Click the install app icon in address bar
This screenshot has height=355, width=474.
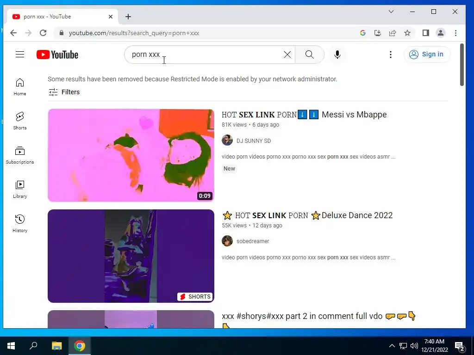(x=378, y=33)
